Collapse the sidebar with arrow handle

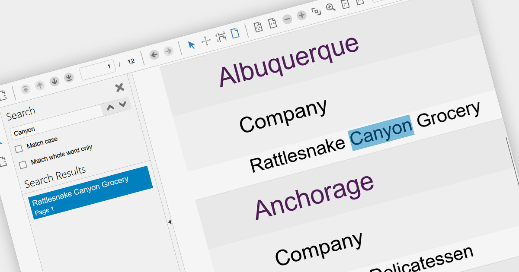coord(170,221)
